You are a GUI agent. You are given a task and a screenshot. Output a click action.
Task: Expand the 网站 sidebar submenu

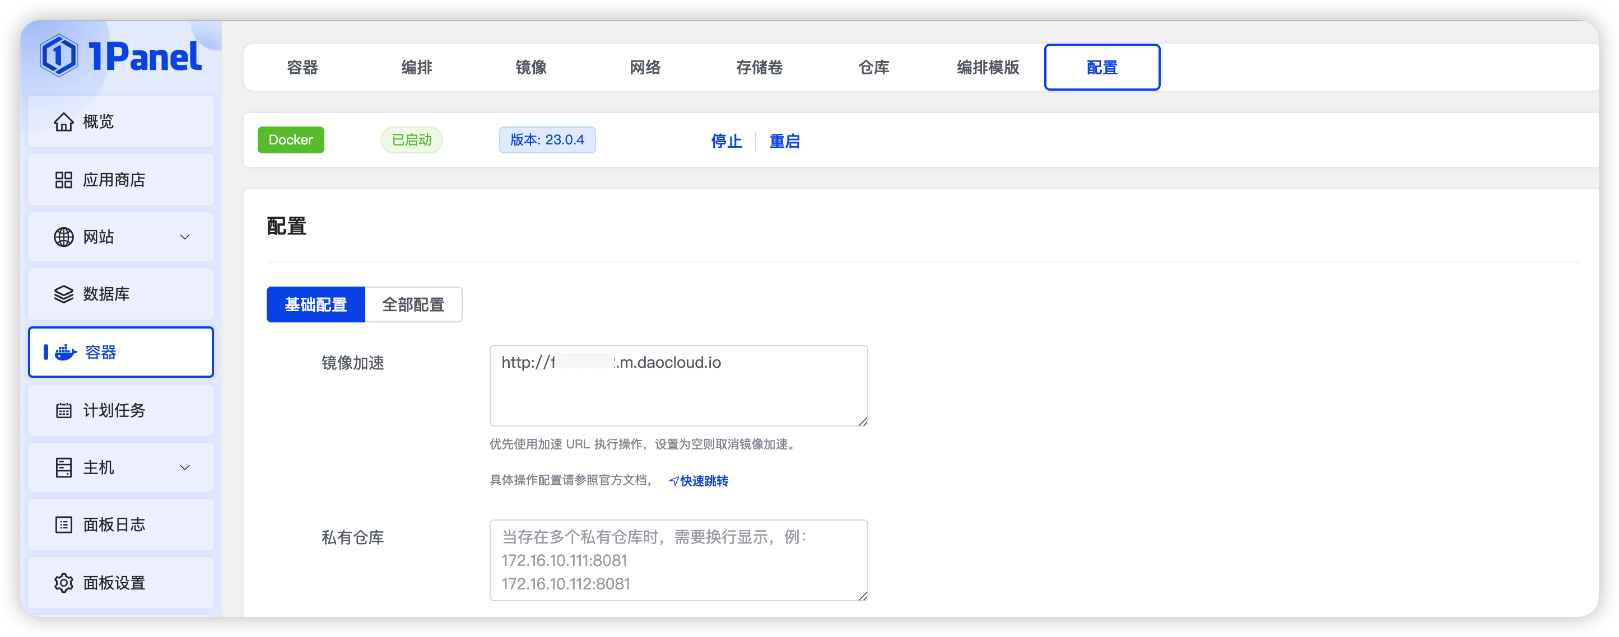[x=184, y=237]
